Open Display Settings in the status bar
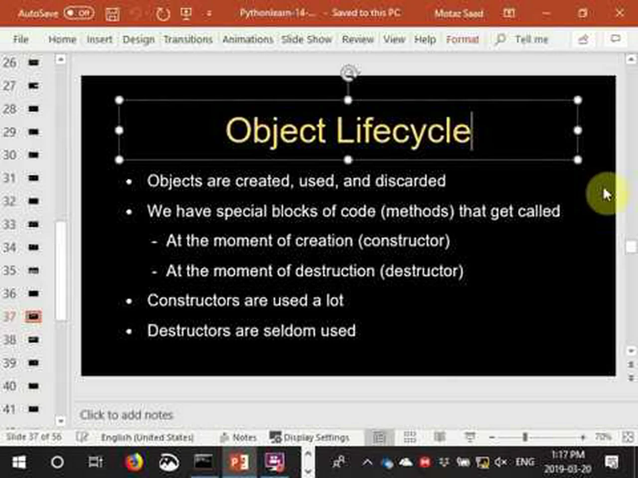The width and height of the screenshot is (638, 478). tap(310, 437)
